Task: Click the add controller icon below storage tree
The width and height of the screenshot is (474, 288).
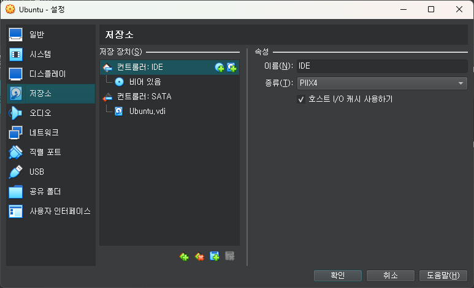Action: click(x=184, y=257)
